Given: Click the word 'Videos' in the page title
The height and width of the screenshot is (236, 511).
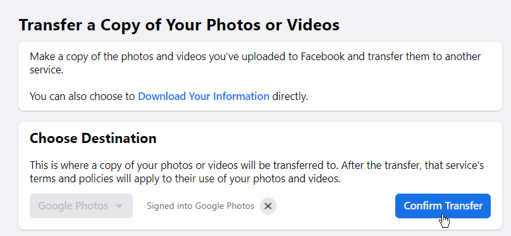Looking at the screenshot, I should point(313,25).
